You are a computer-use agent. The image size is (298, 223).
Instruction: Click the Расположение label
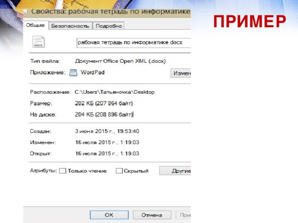(50, 92)
